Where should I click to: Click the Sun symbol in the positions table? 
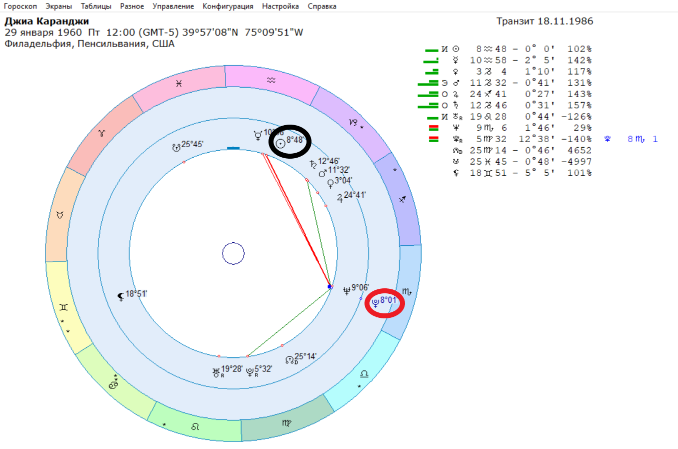(456, 49)
